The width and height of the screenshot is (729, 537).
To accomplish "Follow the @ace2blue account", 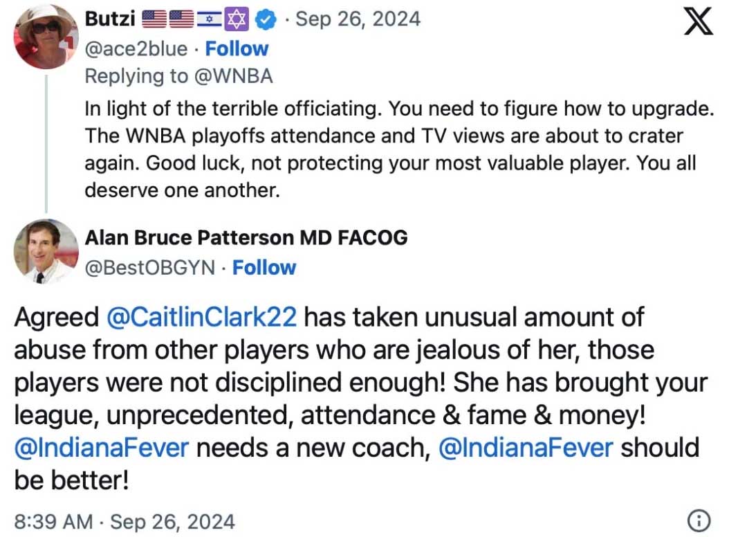I will point(237,49).
